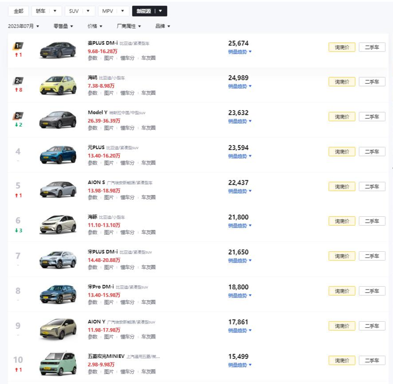Click 二手车 for 秦PLUS DM-i

tap(372, 47)
